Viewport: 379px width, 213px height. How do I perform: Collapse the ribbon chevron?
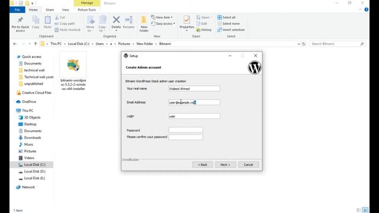[x=360, y=9]
